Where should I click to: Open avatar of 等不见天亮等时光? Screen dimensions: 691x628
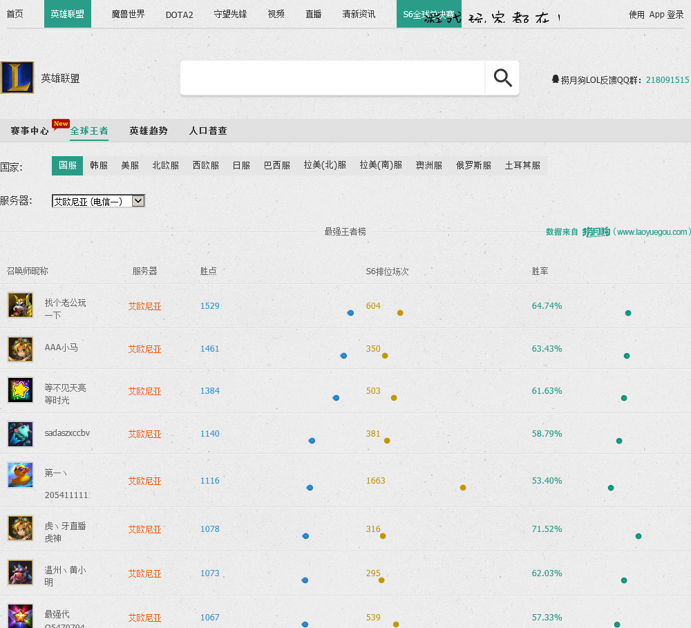[20, 390]
